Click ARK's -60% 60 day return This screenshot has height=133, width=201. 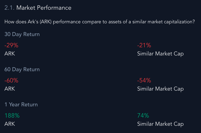(11, 81)
